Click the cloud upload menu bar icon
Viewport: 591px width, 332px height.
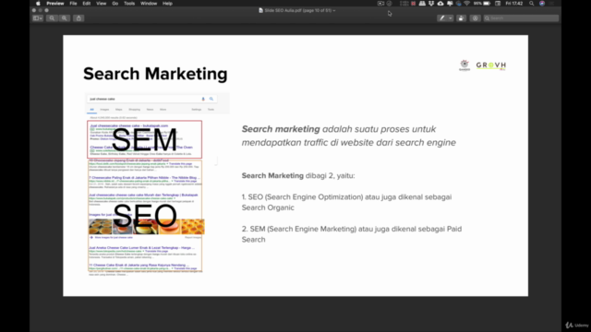[x=440, y=4]
